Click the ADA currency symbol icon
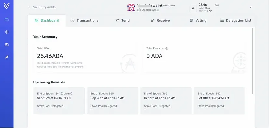 point(193,8)
